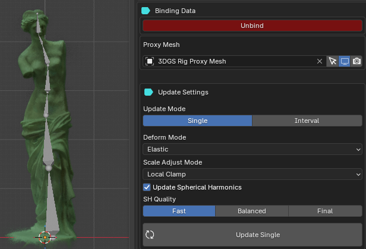Open the Deform Mode Elastic dropdown

point(253,149)
